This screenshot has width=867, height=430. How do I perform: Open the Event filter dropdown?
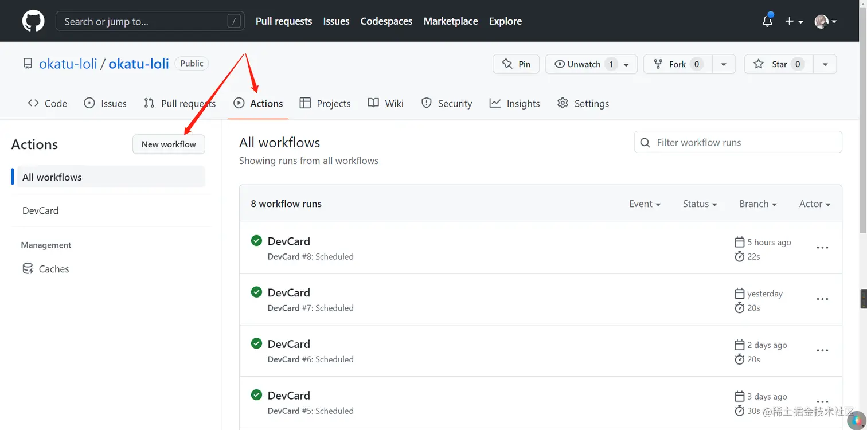645,204
